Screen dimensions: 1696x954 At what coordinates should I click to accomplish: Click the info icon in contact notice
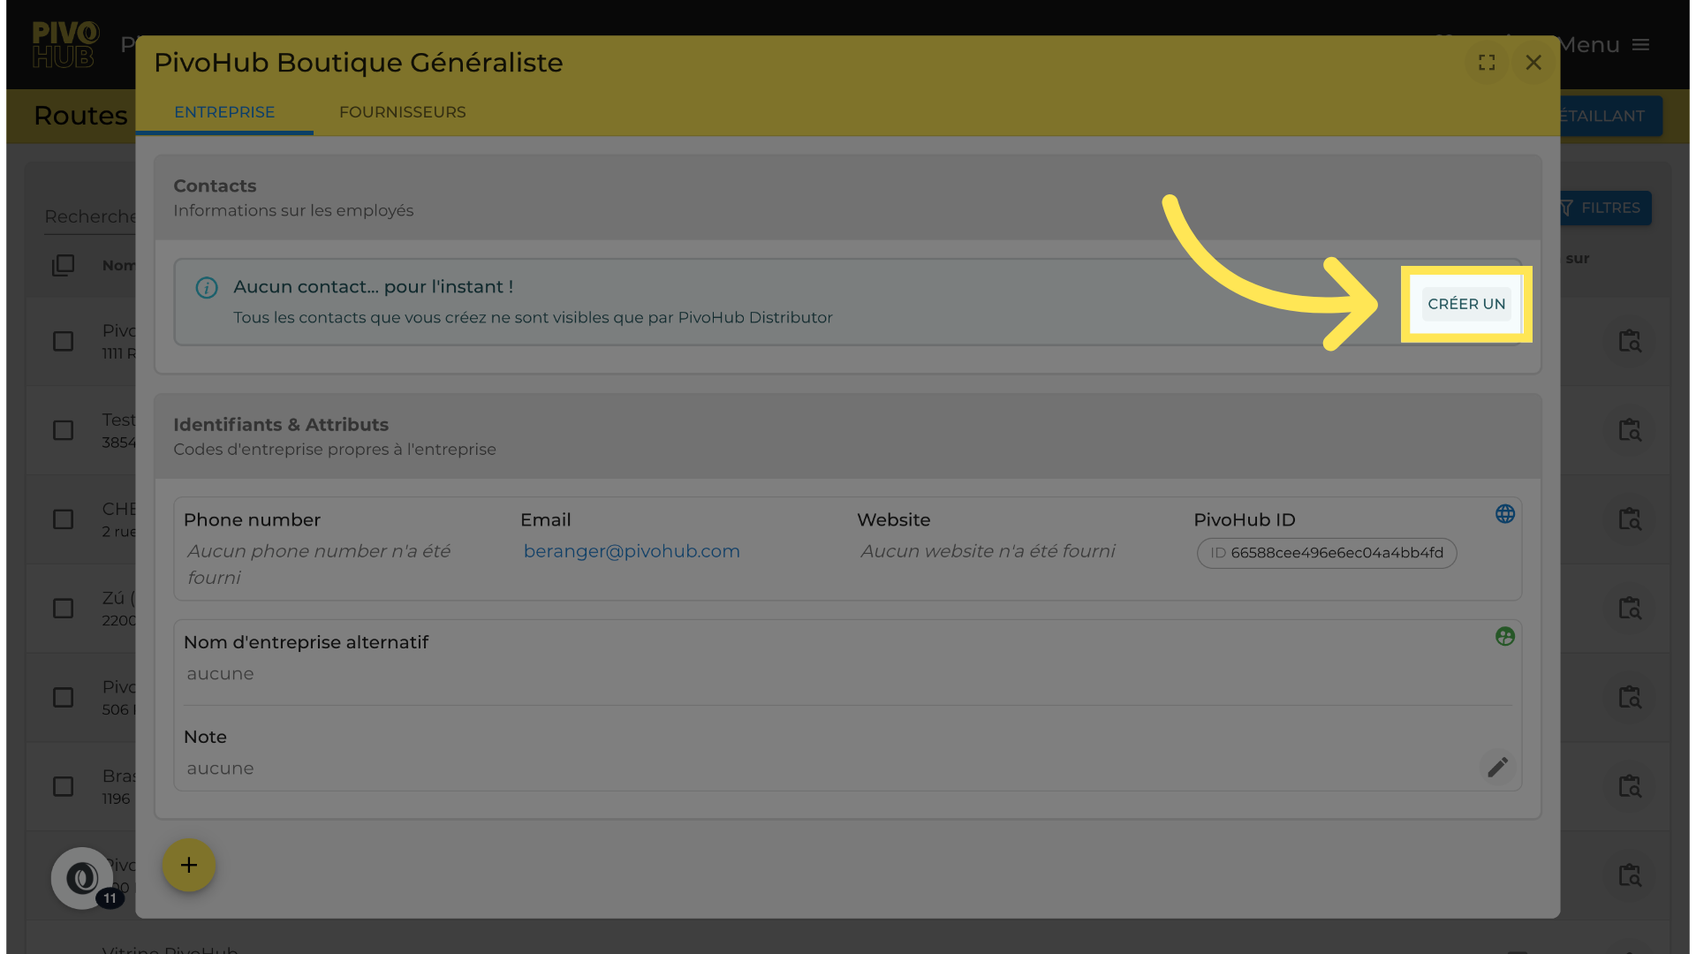pos(207,288)
